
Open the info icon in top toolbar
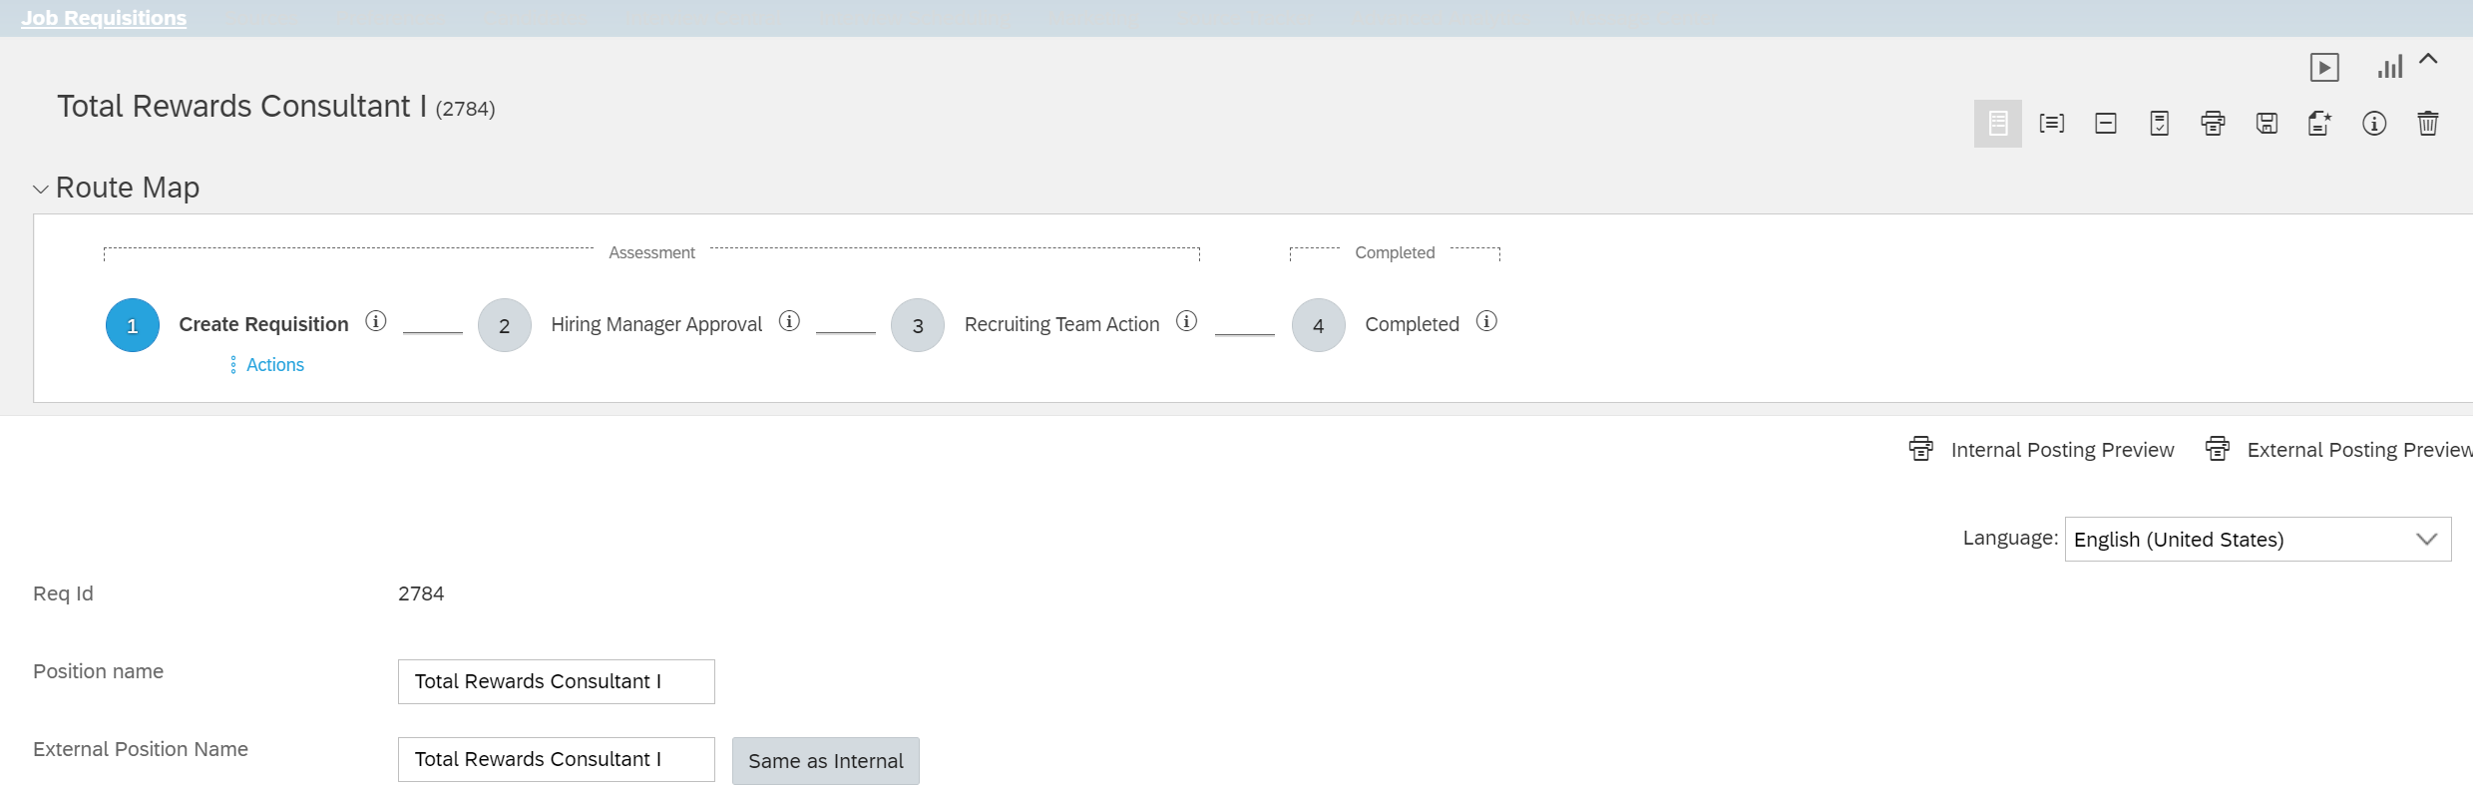[x=2374, y=124]
